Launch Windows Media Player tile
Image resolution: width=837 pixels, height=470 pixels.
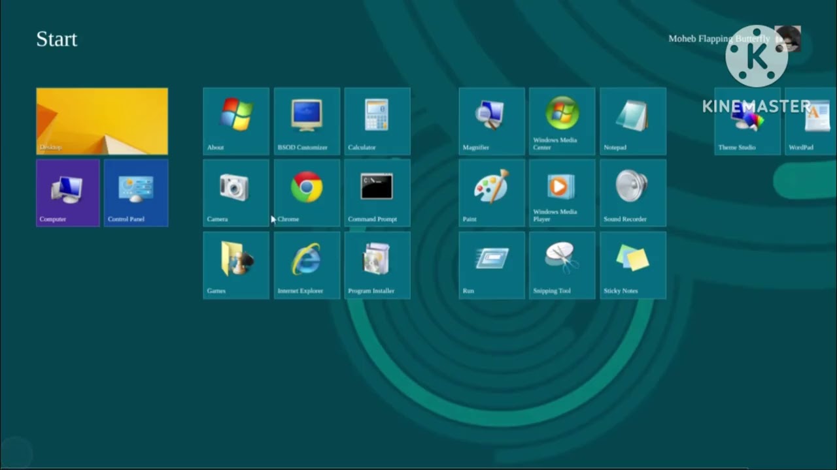562,193
